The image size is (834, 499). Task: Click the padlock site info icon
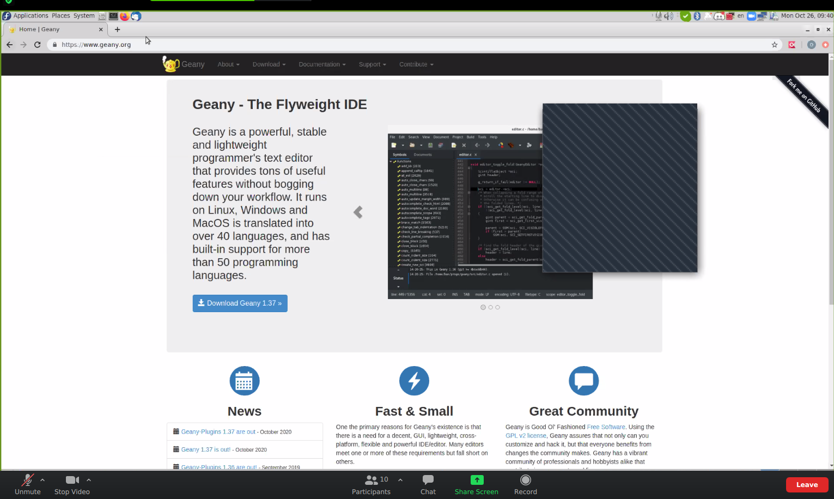54,45
